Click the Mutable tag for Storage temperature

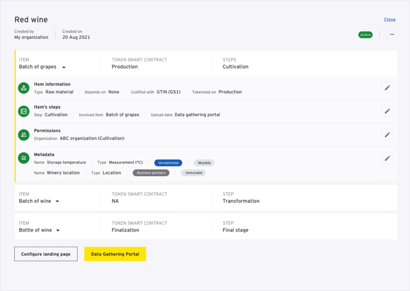click(x=204, y=163)
